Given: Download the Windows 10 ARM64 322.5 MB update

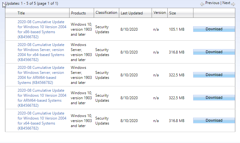Looking at the screenshot, I should tap(214, 98).
